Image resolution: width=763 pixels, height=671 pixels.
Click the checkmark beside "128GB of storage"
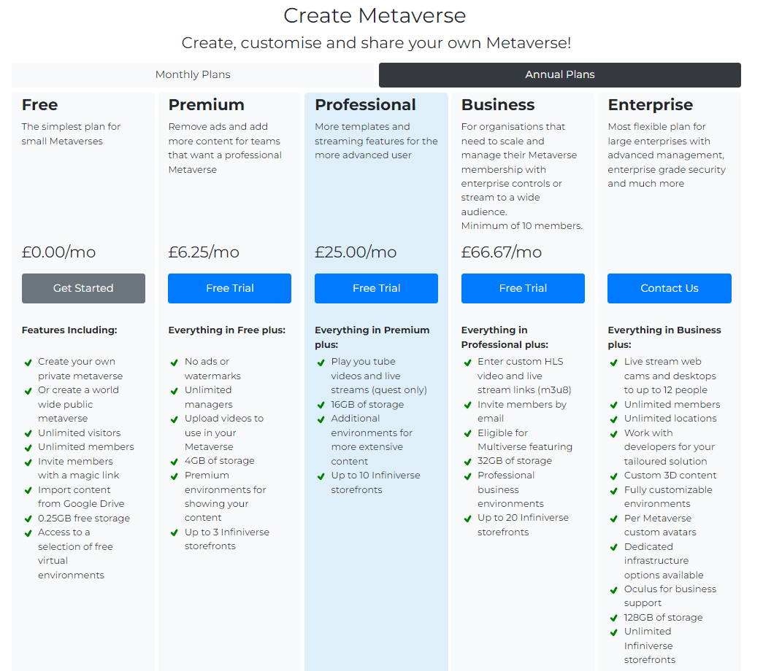pos(614,618)
